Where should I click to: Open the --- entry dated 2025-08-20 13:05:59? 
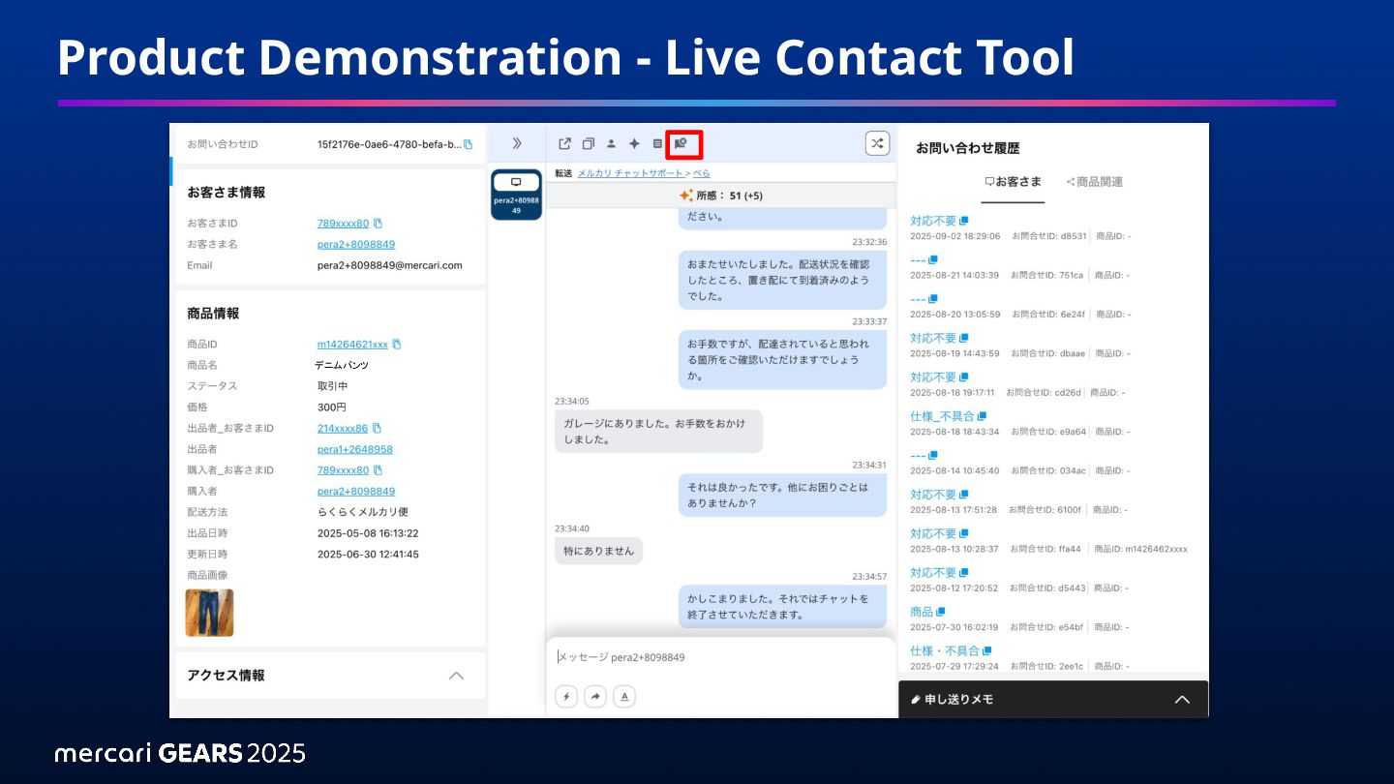click(x=918, y=299)
